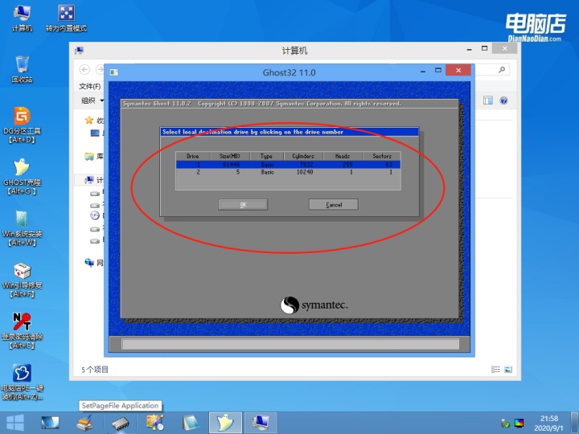This screenshot has height=434, width=579.
Task: Maximize the 计算机 explorer window
Action: (x=484, y=48)
